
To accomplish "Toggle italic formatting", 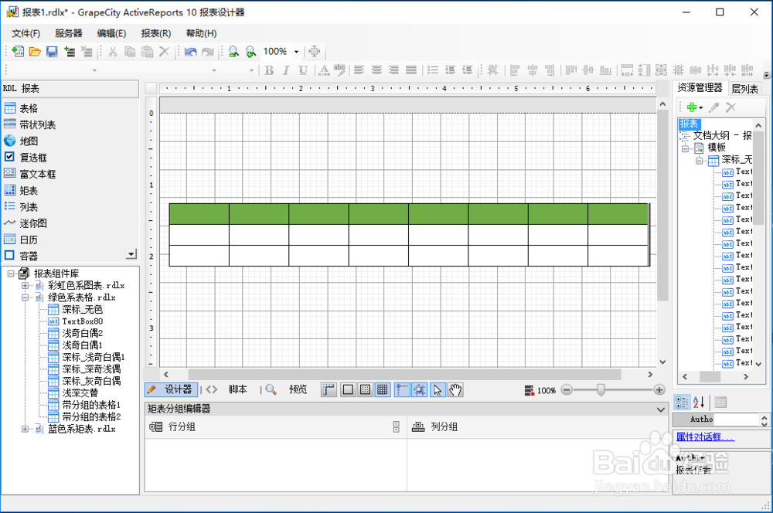I will click(286, 70).
